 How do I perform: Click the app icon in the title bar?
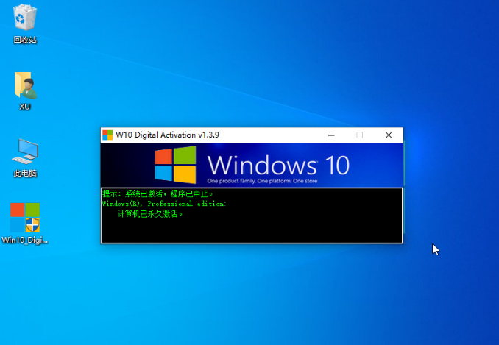108,135
